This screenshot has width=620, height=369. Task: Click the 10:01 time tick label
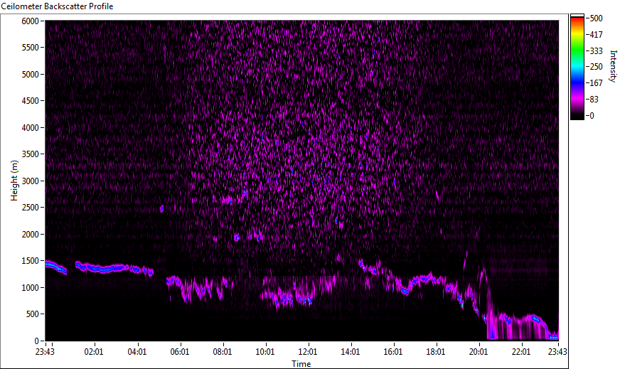(265, 352)
